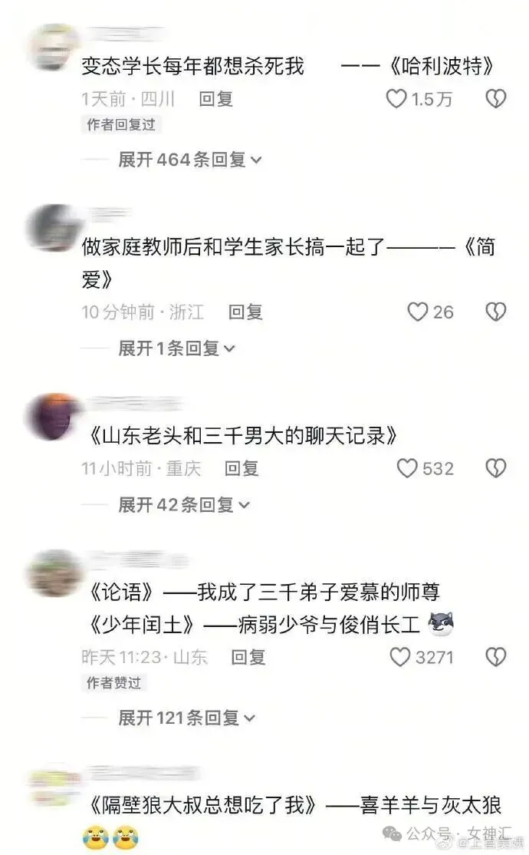
Task: Expand 展开1条回复 under 简爱 comment
Action: point(176,348)
